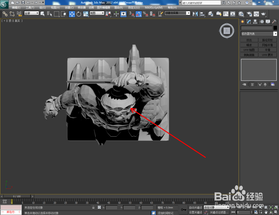The width and height of the screenshot is (279, 215).
Task: Toggle Window/Crossing selection mode
Action: coord(63,14)
